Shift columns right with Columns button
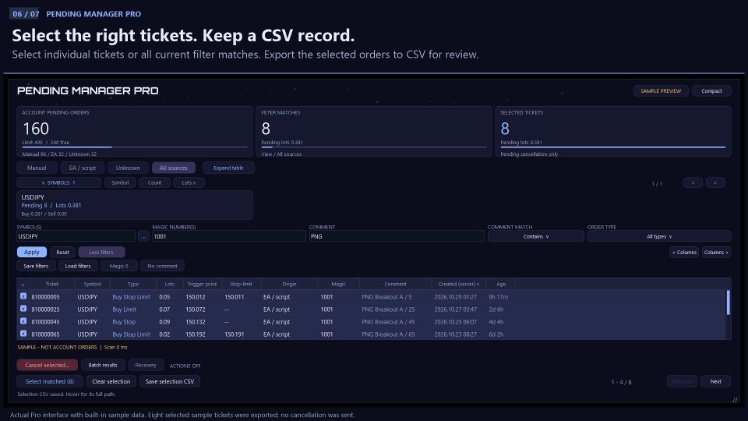Screen dimensions: 748x421 tap(716, 252)
